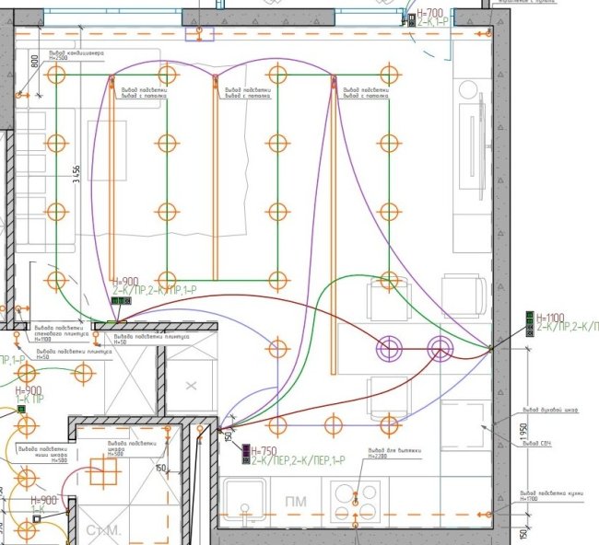Click the 800 dimension text
The image size is (599, 545).
(35, 63)
